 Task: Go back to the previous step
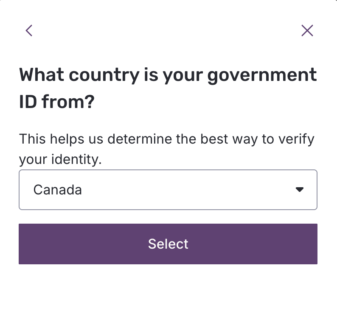[29, 30]
